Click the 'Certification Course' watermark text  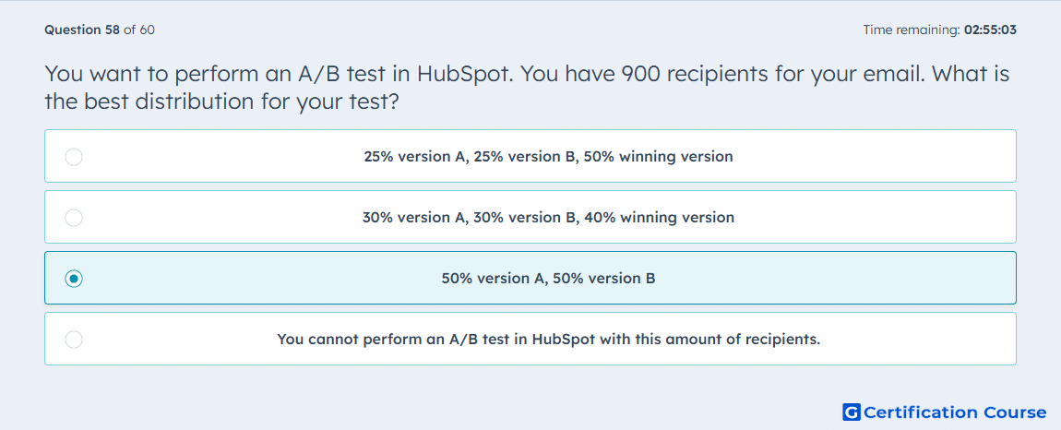[x=955, y=412]
